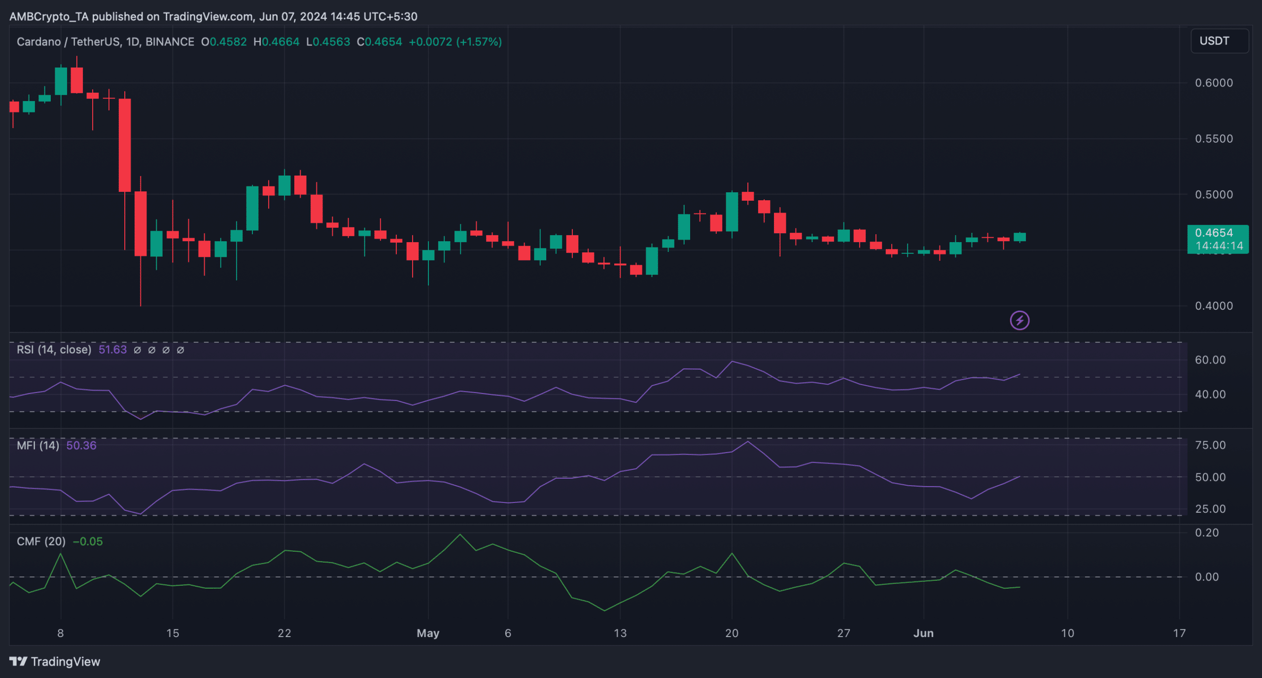
Task: Click the MFI value 50.36
Action: tap(81, 445)
